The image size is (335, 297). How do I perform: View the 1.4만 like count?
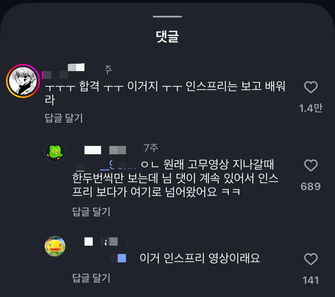pyautogui.click(x=311, y=108)
